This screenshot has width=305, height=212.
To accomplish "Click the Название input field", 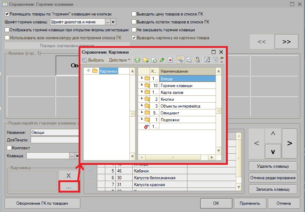I will (55, 132).
